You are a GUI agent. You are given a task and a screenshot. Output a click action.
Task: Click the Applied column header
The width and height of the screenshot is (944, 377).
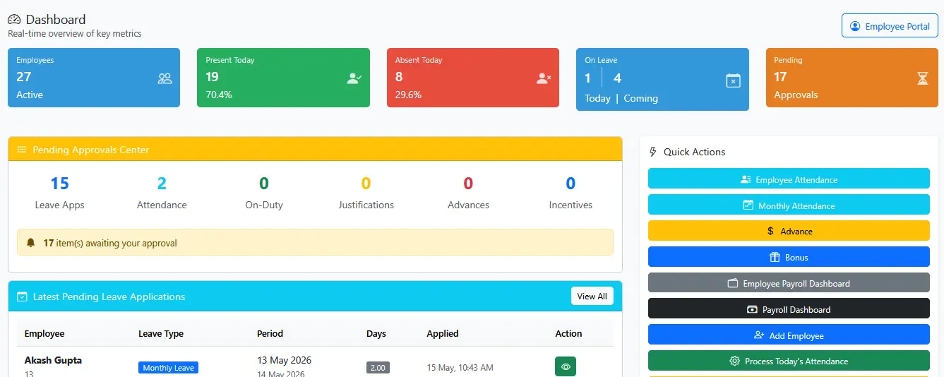point(443,333)
